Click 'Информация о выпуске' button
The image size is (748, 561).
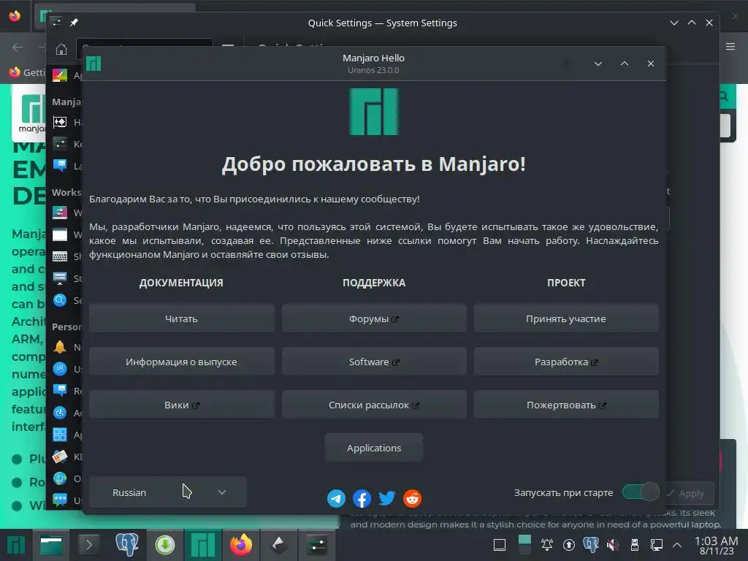[x=181, y=362]
